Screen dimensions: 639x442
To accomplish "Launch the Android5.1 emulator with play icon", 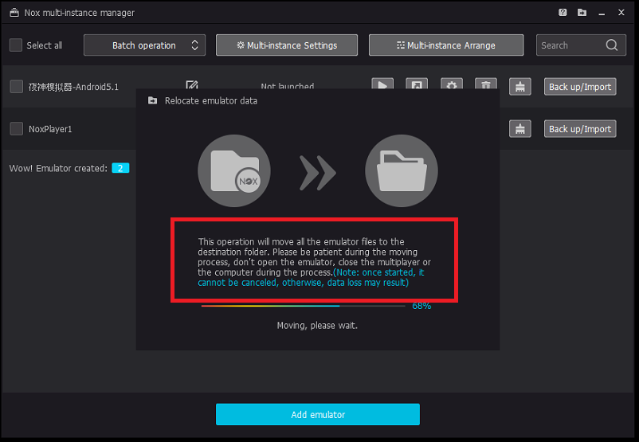I will point(382,86).
